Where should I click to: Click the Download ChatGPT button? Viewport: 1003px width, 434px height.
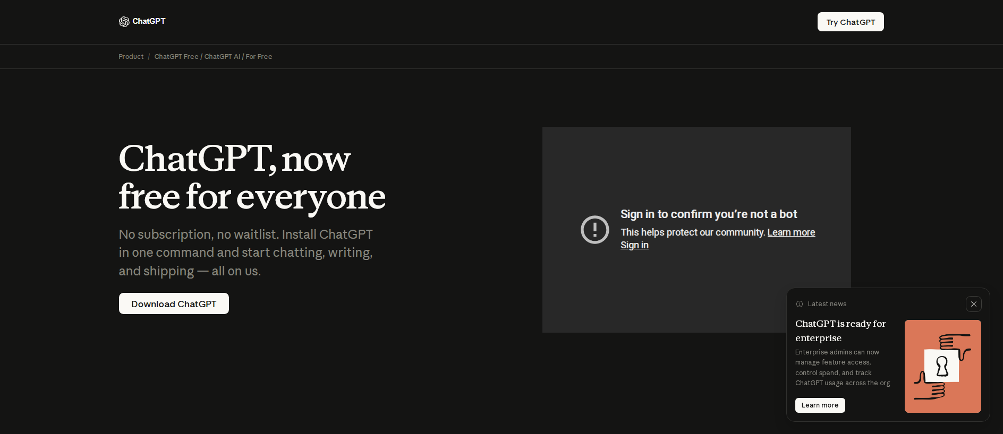click(x=174, y=303)
